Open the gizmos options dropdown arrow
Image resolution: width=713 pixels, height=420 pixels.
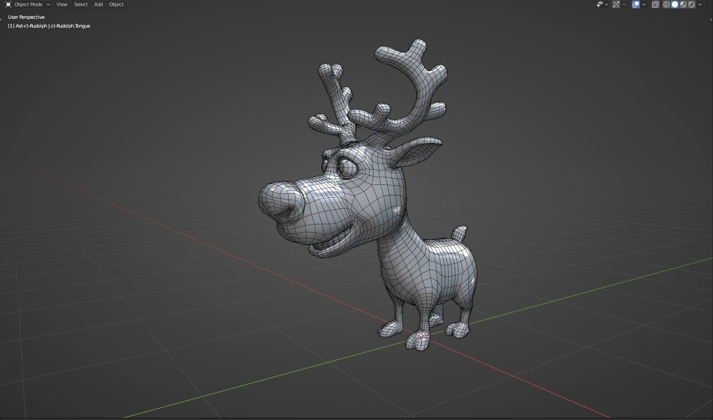[x=624, y=4]
